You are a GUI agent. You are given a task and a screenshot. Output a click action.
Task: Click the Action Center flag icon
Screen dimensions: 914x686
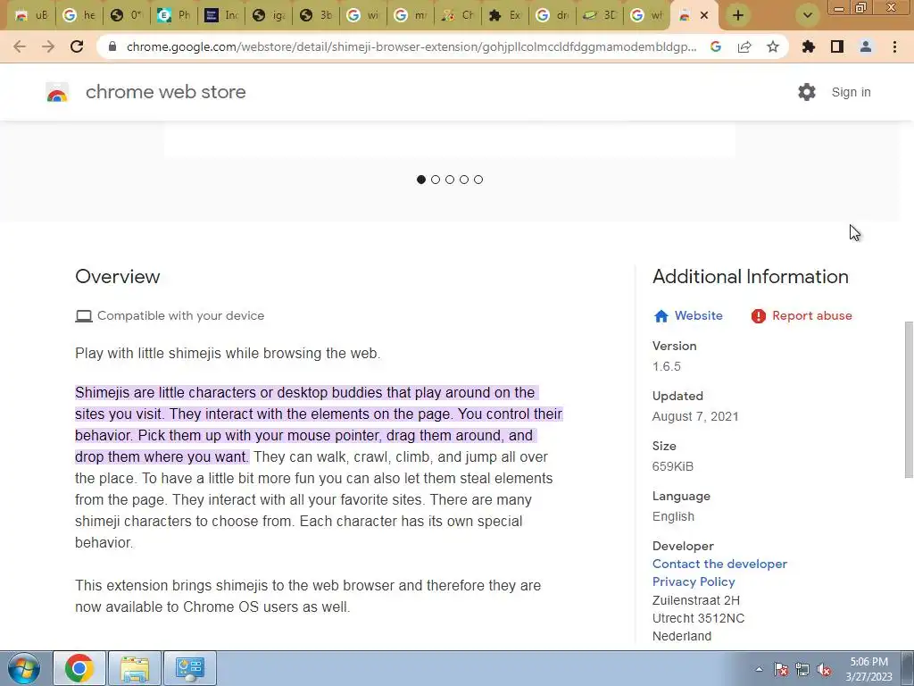tap(781, 669)
